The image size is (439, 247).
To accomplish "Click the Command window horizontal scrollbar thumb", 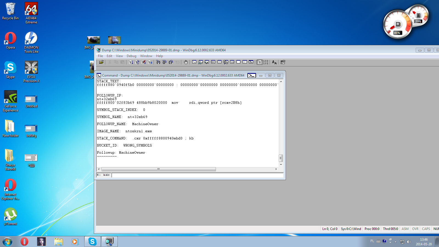I will point(159,169).
